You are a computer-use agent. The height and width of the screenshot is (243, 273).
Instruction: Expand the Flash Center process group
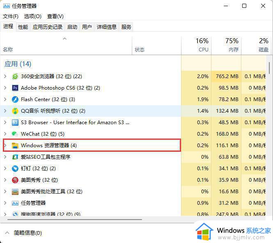(5, 100)
